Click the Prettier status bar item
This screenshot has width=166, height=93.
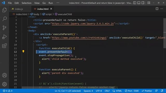pyautogui.click(x=147, y=91)
